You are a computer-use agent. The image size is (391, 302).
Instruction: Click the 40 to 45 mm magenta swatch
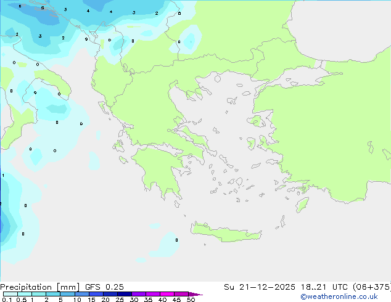tap(167, 294)
